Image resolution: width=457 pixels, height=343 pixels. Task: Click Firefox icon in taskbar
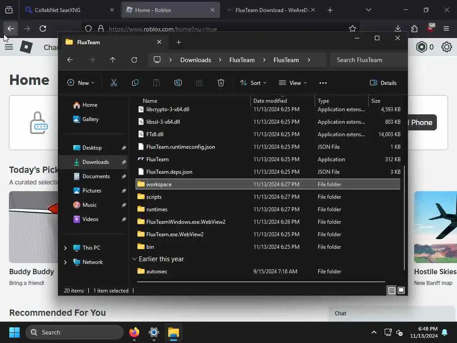click(134, 332)
